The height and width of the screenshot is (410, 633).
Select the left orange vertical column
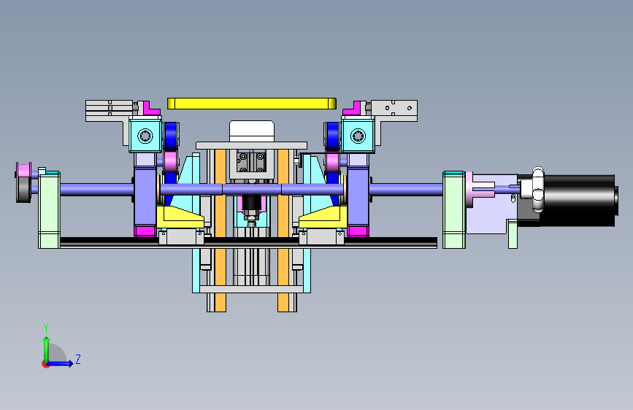pyautogui.click(x=220, y=230)
